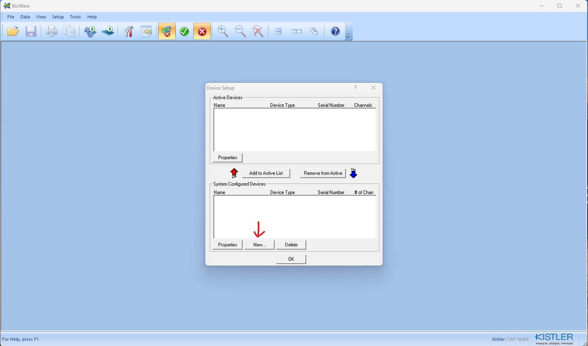Confirm Device Setup with OK button
The image size is (588, 346).
(291, 259)
